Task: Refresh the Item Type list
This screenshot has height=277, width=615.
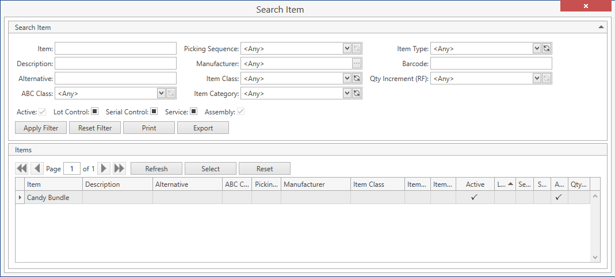Action: pyautogui.click(x=547, y=49)
